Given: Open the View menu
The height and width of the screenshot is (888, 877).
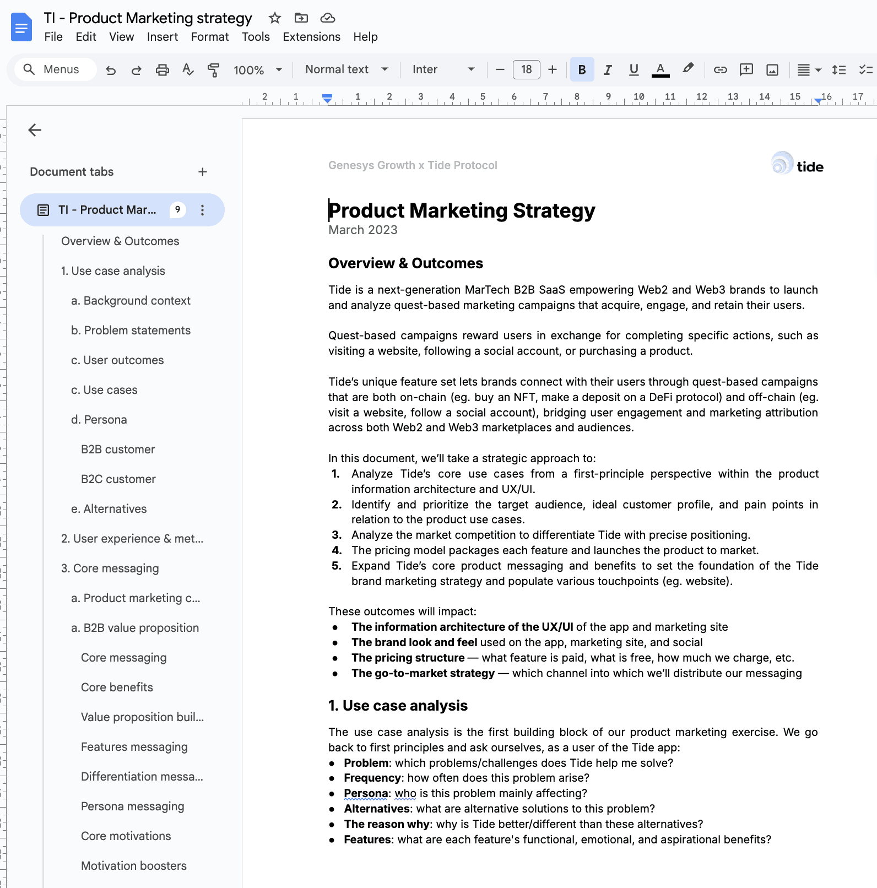Looking at the screenshot, I should pos(121,37).
